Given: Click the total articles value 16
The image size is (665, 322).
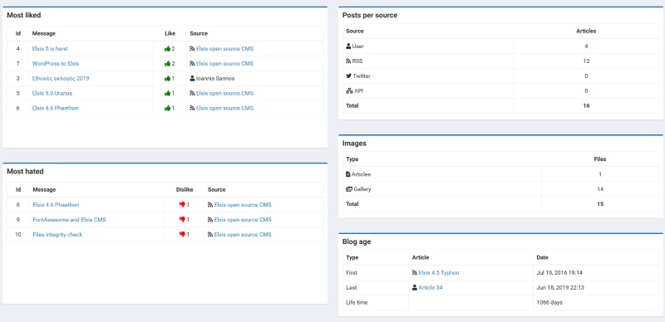Looking at the screenshot, I should click(x=586, y=106).
